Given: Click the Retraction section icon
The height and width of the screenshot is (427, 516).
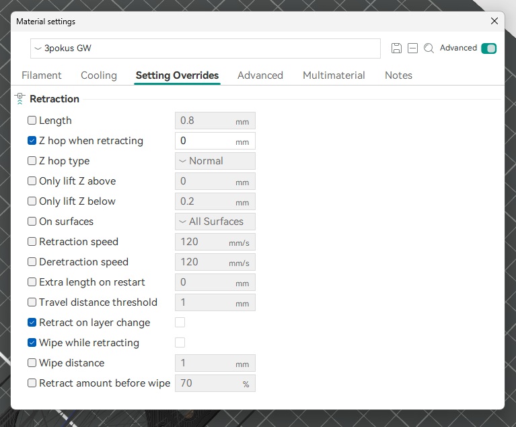Looking at the screenshot, I should [20, 99].
